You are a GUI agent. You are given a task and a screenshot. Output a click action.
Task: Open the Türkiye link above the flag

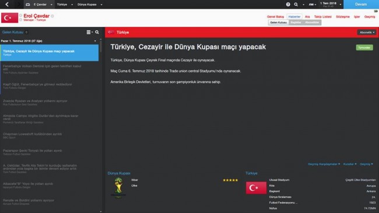[251, 173]
